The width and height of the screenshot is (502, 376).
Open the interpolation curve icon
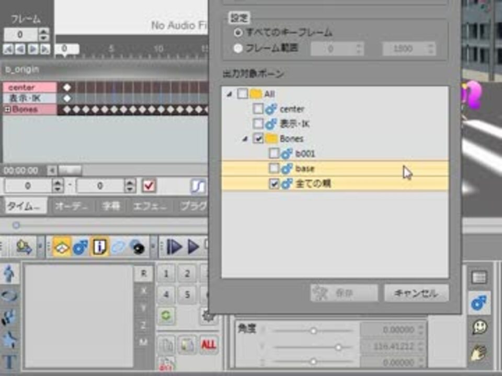198,186
